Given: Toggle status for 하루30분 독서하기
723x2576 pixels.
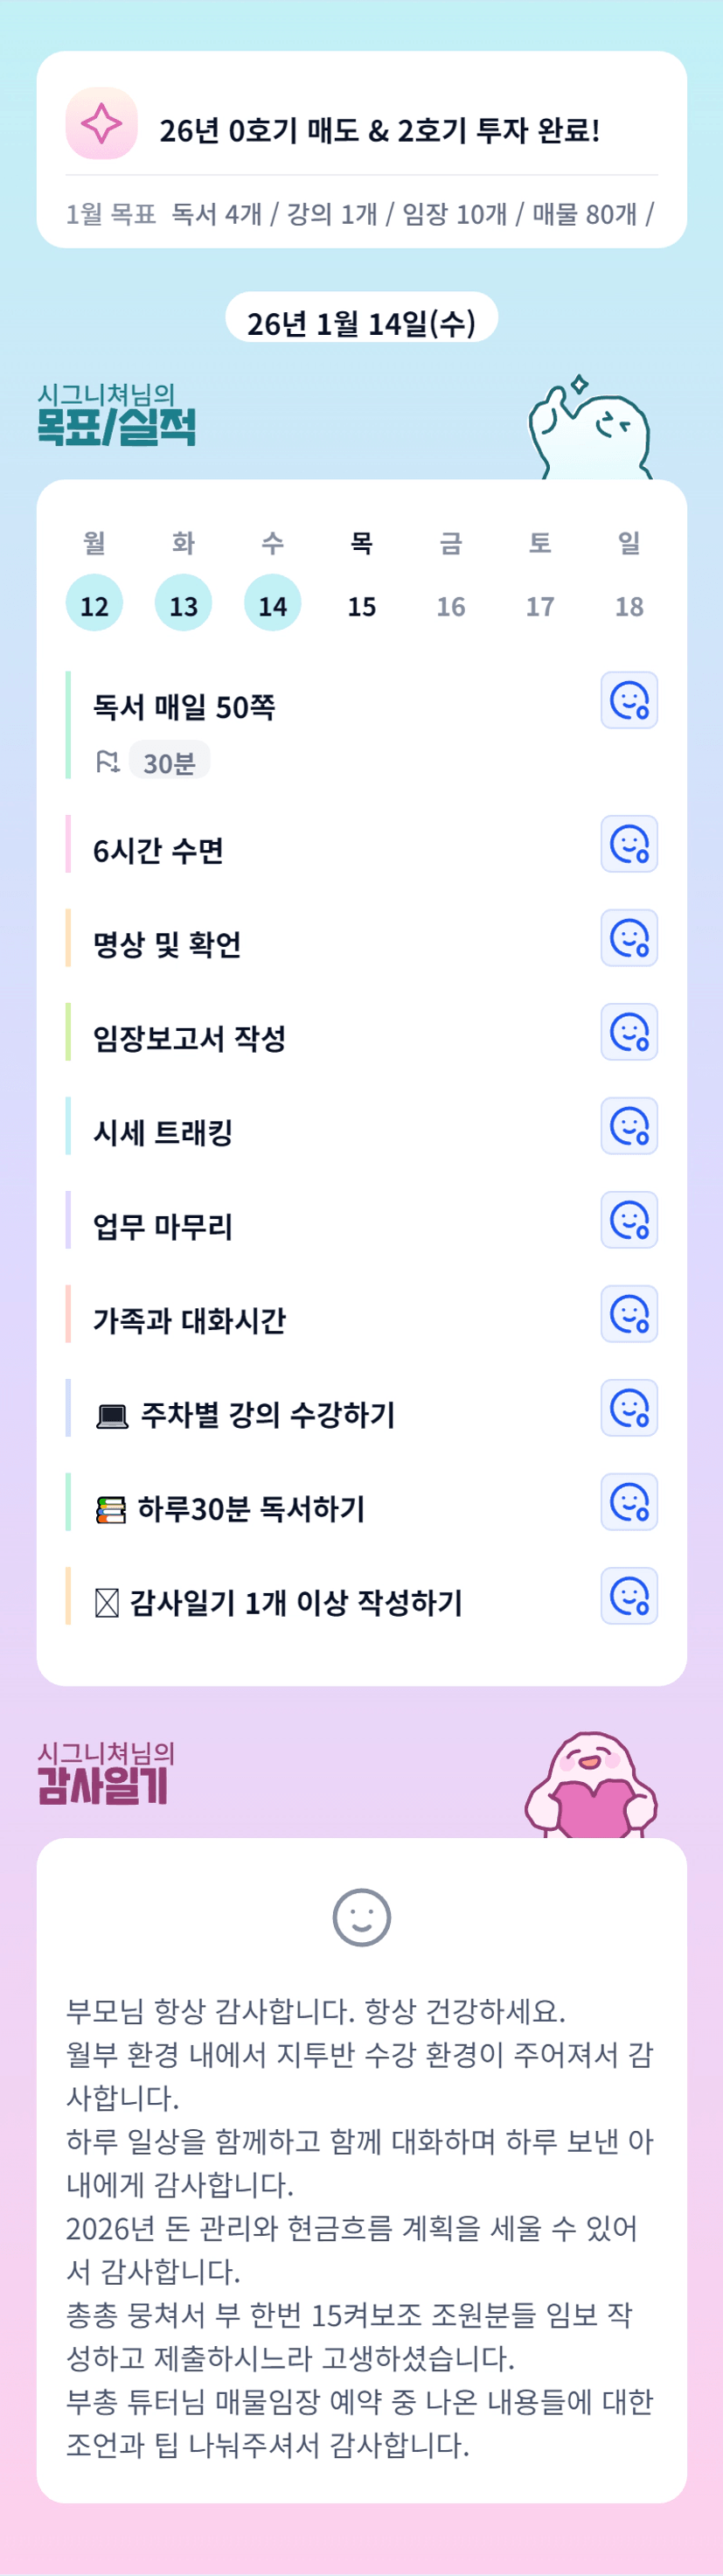Looking at the screenshot, I should point(629,1502).
